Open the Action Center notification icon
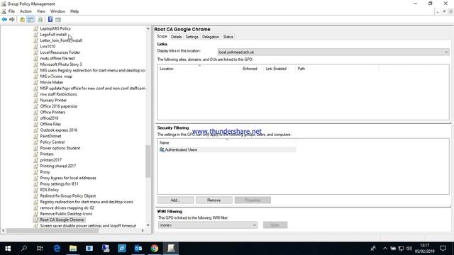The image size is (454, 255). coord(443,249)
